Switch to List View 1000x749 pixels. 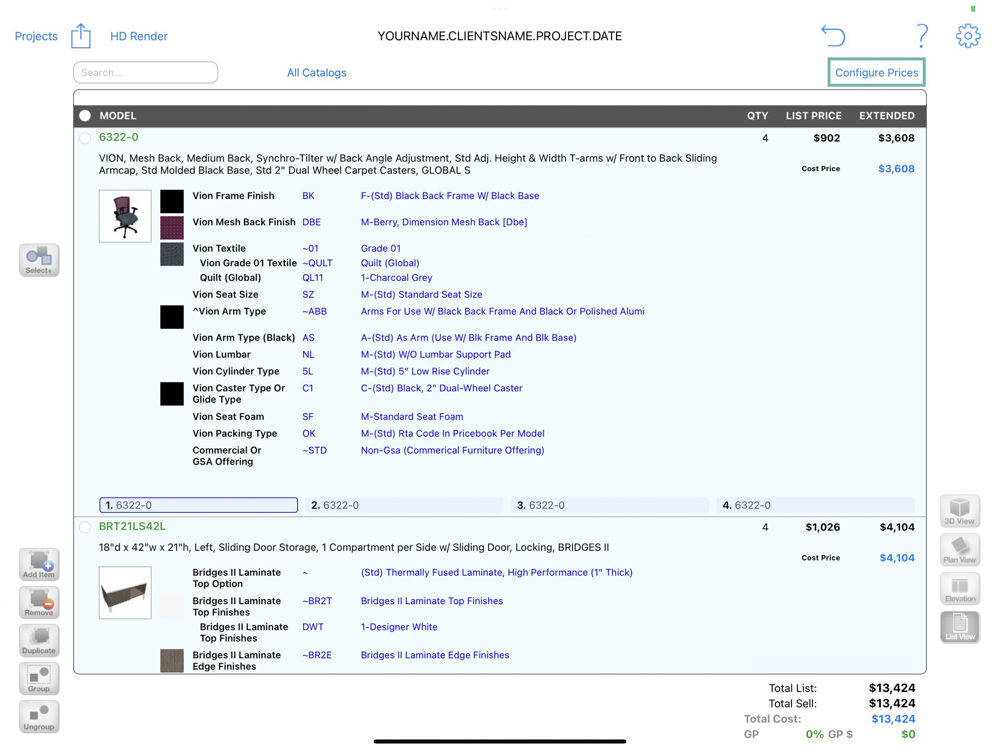[960, 627]
